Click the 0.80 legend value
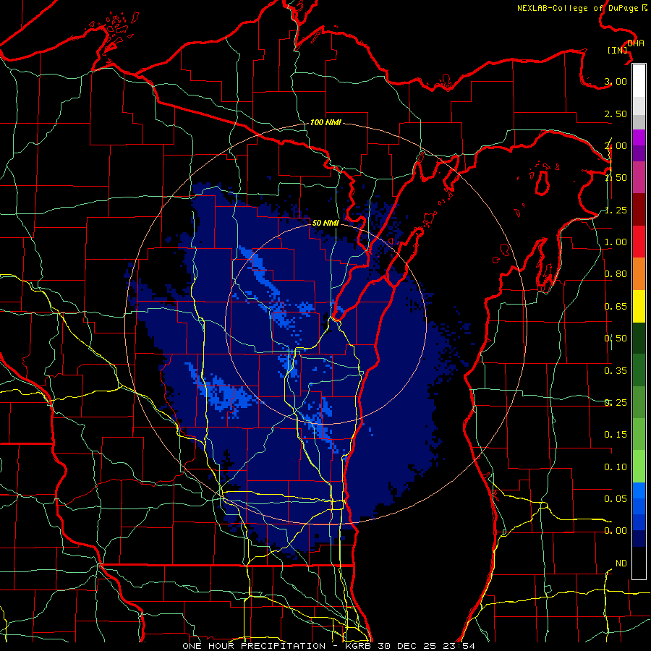This screenshot has height=651, width=651. (616, 274)
